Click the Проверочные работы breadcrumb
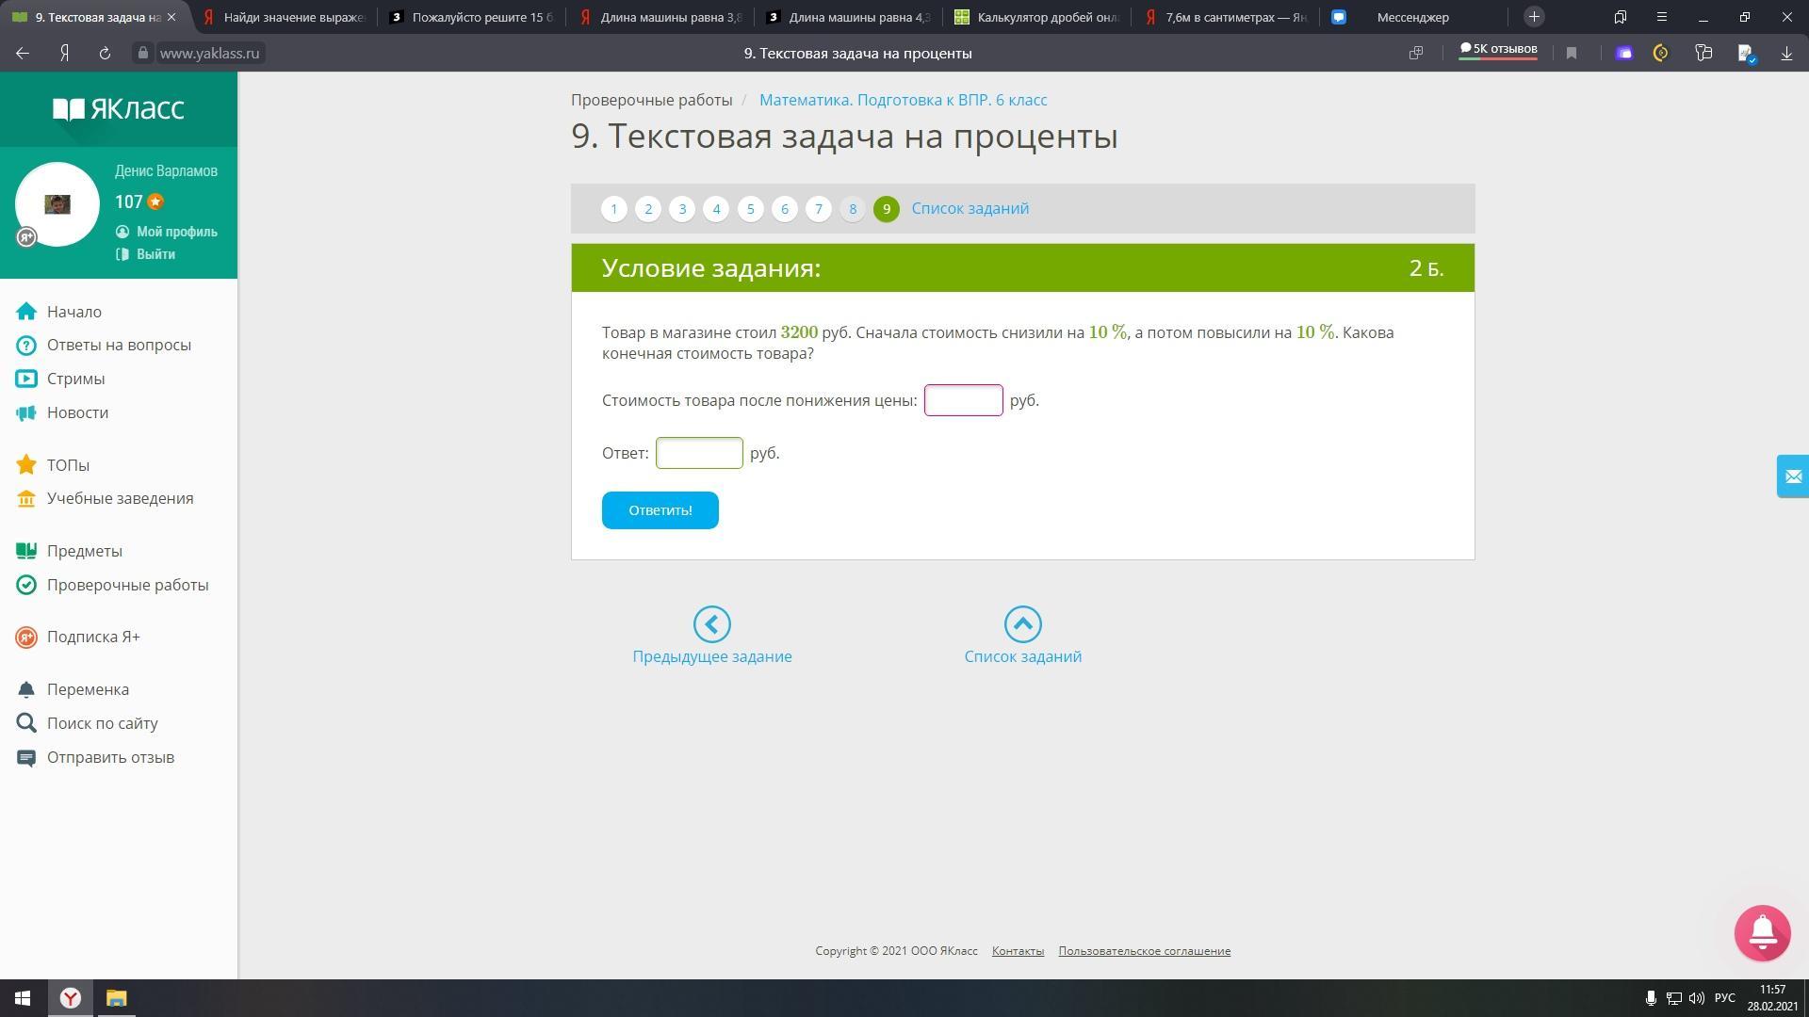Screen dimensions: 1809x1017 652,100
